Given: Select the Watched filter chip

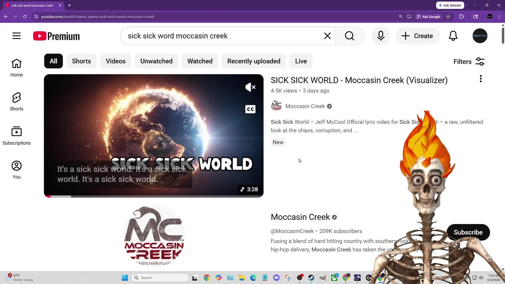Looking at the screenshot, I should (x=200, y=61).
